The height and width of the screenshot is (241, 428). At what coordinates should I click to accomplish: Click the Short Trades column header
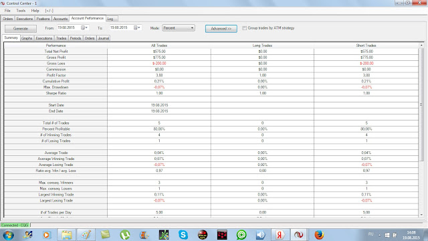pyautogui.click(x=366, y=46)
